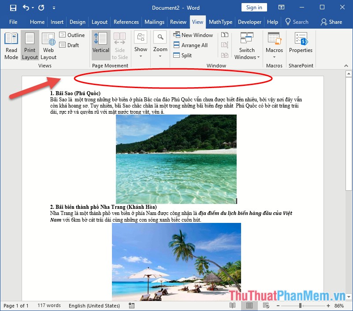The height and width of the screenshot is (311, 353).
Task: Select the Web Layout view icon
Action: pyautogui.click(x=48, y=44)
